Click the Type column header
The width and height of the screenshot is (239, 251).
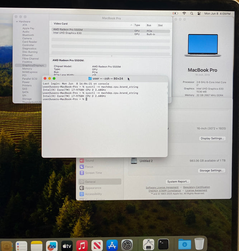137,25
